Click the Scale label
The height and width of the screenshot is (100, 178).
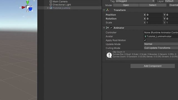109,22
